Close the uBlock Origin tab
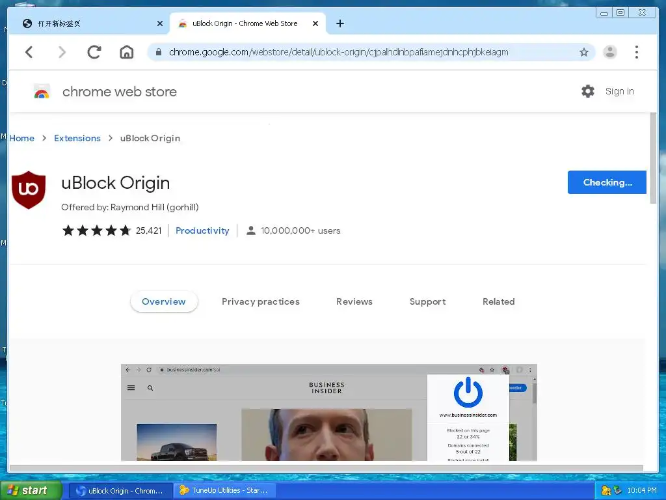Viewport: 666px width, 500px height. [315, 23]
